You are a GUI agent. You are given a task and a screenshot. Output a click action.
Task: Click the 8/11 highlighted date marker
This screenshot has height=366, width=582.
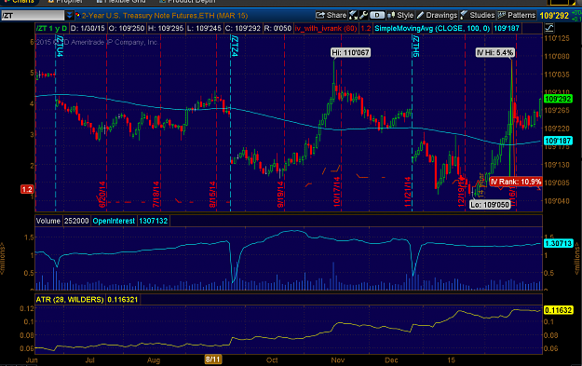[213, 359]
